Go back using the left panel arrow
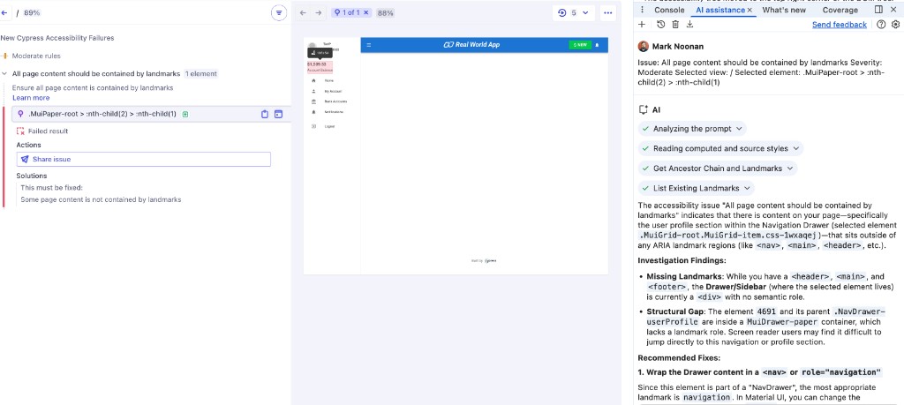 coord(4,12)
